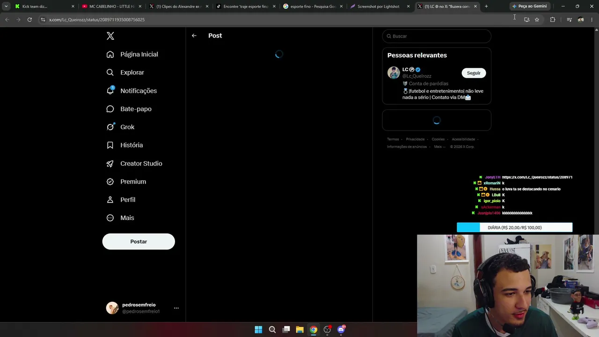Open OBS Studio from taskbar
This screenshot has width=599, height=337.
coord(328,330)
